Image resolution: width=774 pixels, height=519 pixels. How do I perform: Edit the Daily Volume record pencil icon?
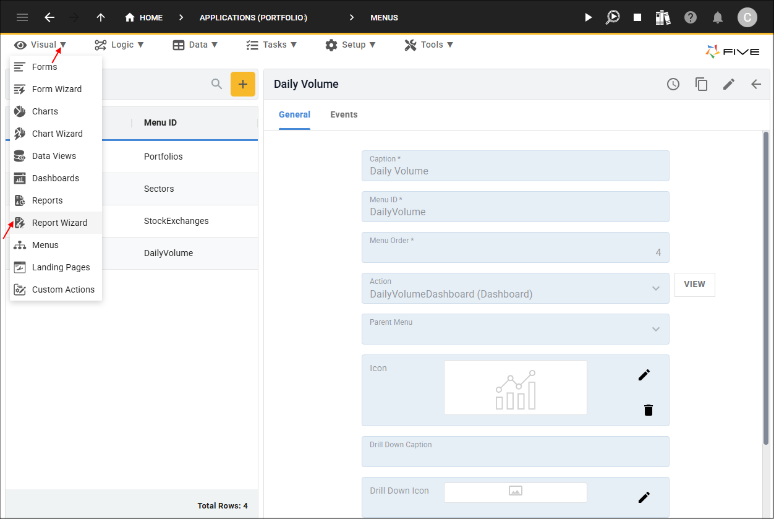coord(729,84)
